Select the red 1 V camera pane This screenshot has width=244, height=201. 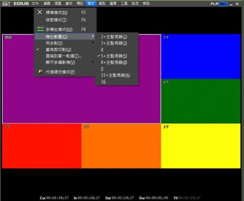42,146
